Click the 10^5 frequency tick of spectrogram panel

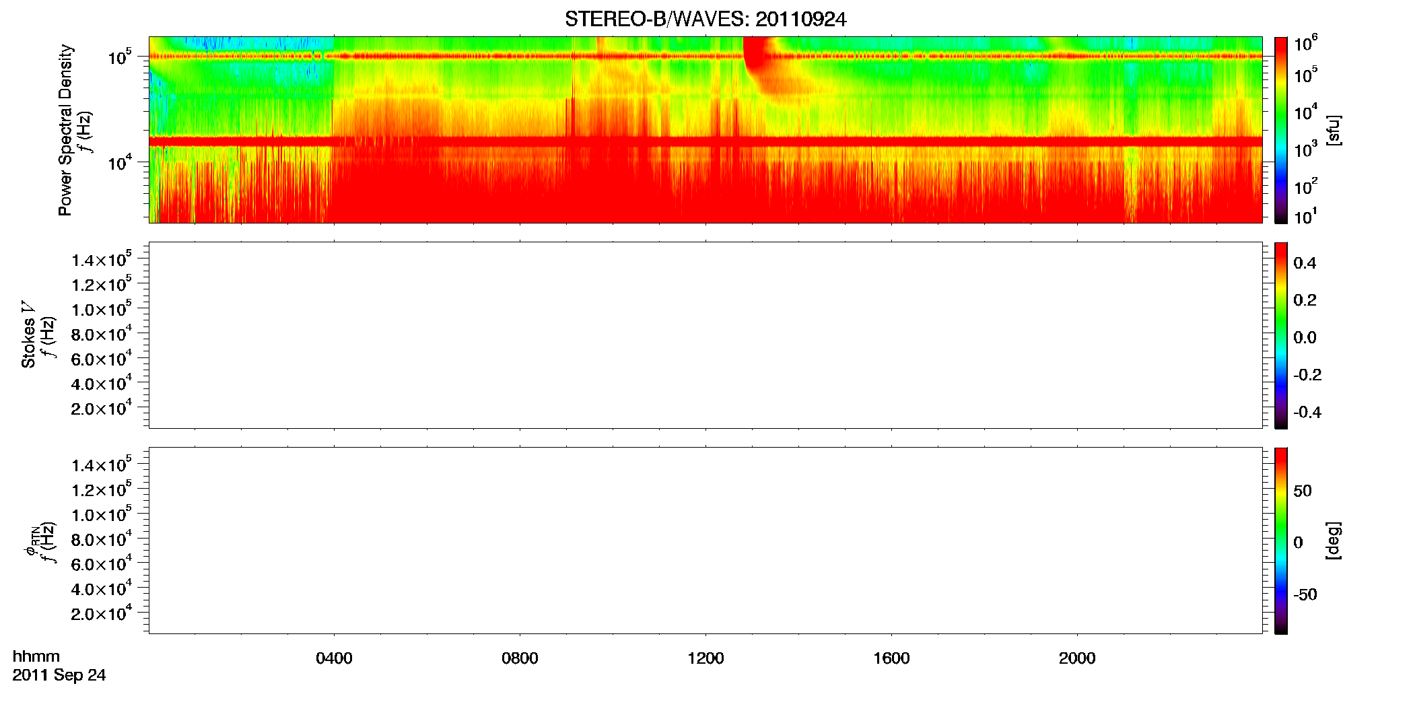tap(120, 57)
